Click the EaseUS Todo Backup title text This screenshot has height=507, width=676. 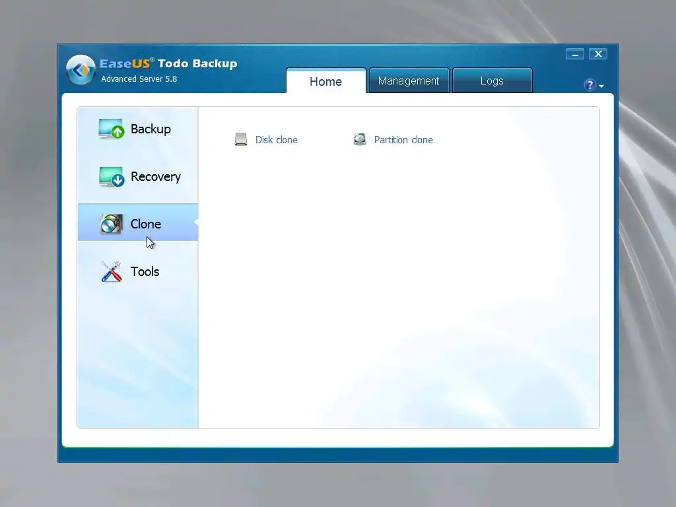168,63
